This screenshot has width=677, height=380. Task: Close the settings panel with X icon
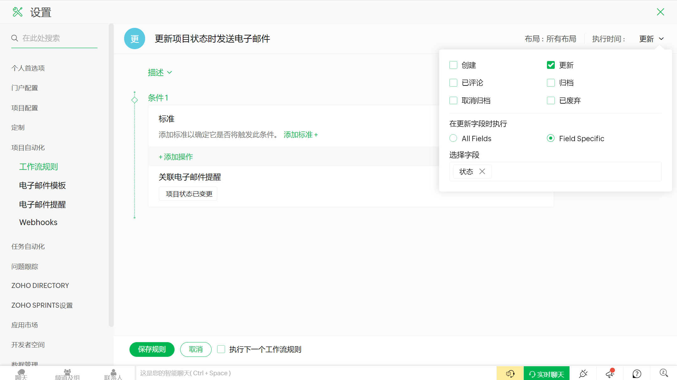click(660, 12)
